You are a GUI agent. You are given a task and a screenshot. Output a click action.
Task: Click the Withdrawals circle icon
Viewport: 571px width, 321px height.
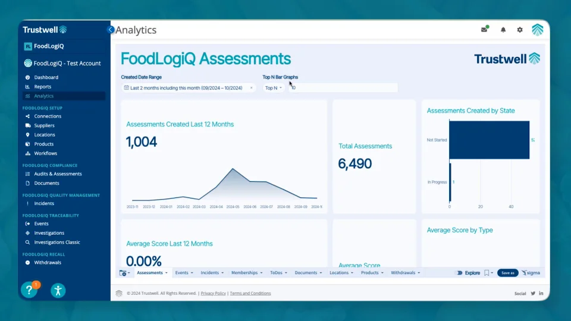27,262
